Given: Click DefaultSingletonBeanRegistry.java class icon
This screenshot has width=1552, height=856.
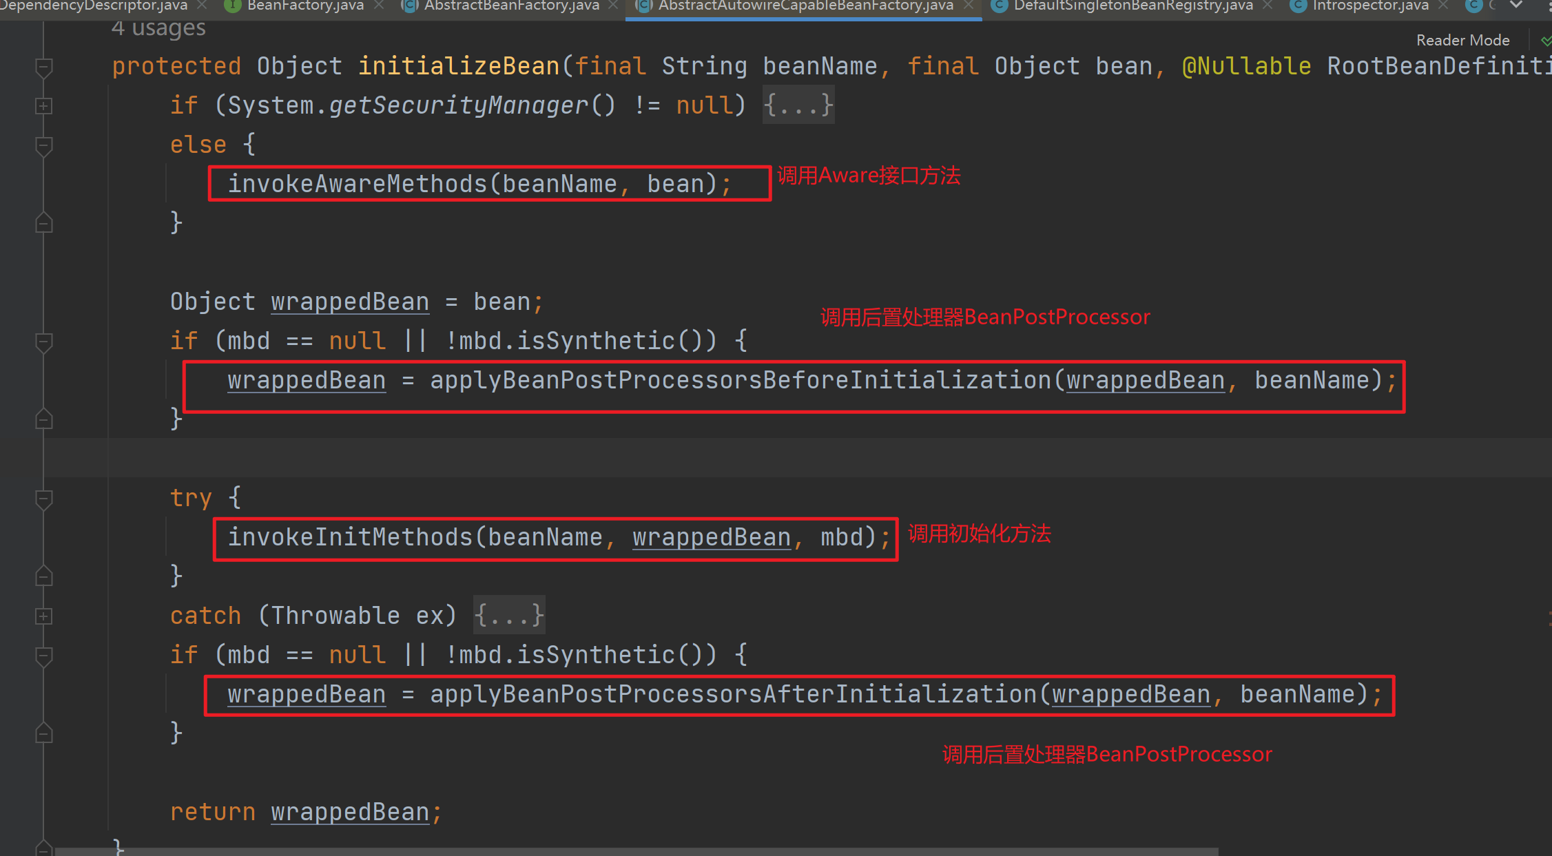Looking at the screenshot, I should click(x=999, y=6).
